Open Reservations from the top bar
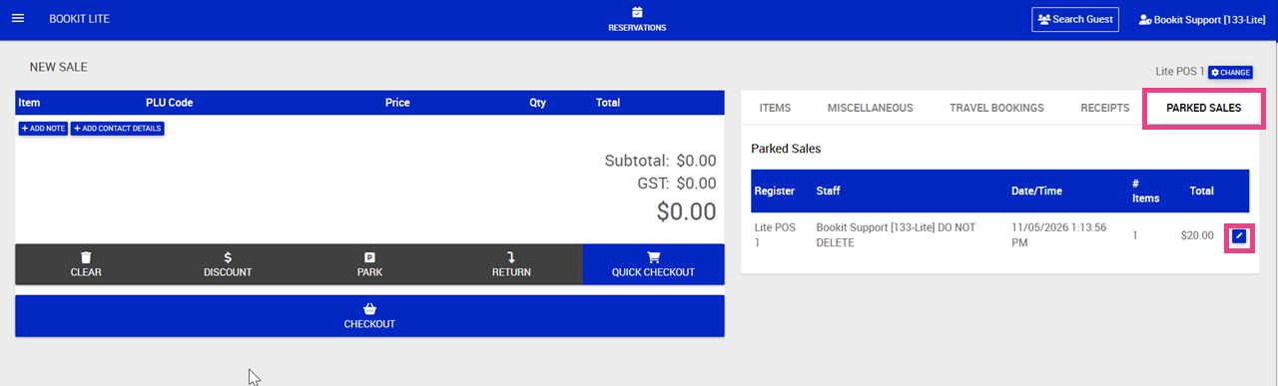 (x=637, y=20)
